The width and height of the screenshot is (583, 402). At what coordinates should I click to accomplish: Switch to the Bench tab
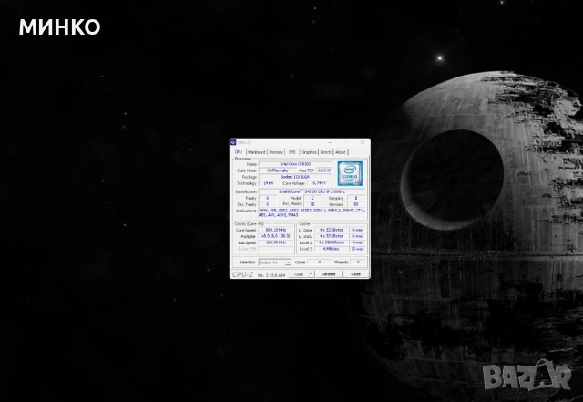point(326,152)
